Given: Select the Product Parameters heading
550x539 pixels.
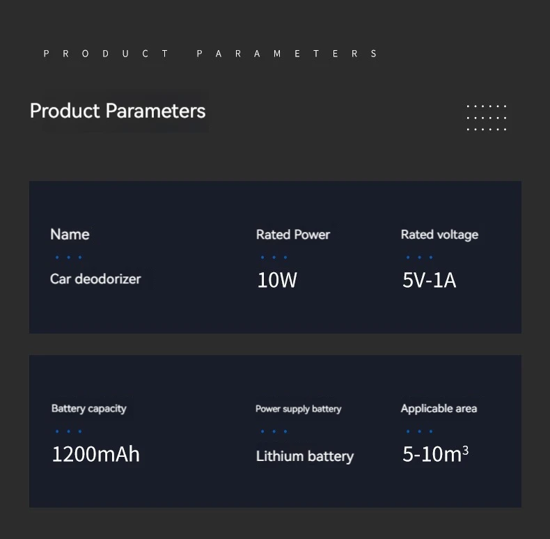Looking at the screenshot, I should tap(118, 111).
